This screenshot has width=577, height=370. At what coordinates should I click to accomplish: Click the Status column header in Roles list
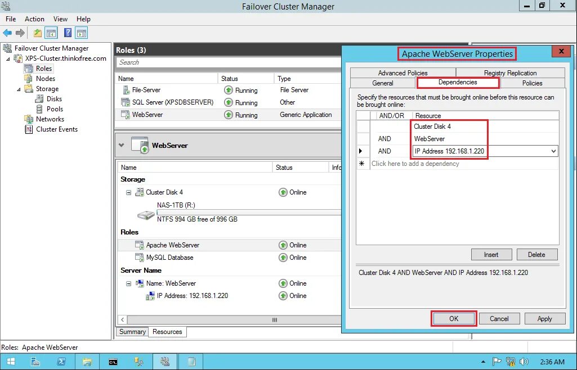[x=246, y=79]
